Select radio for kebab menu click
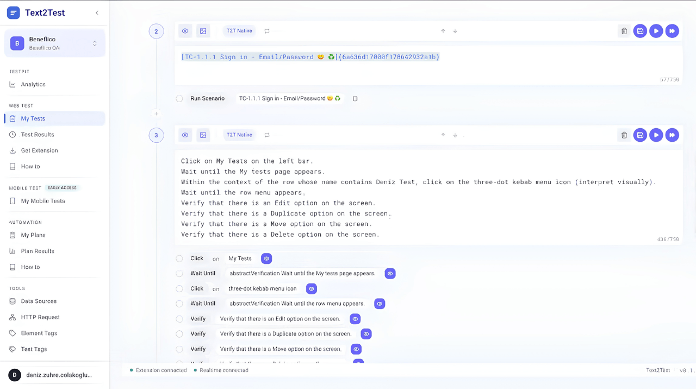Image resolution: width=696 pixels, height=391 pixels. (179, 289)
